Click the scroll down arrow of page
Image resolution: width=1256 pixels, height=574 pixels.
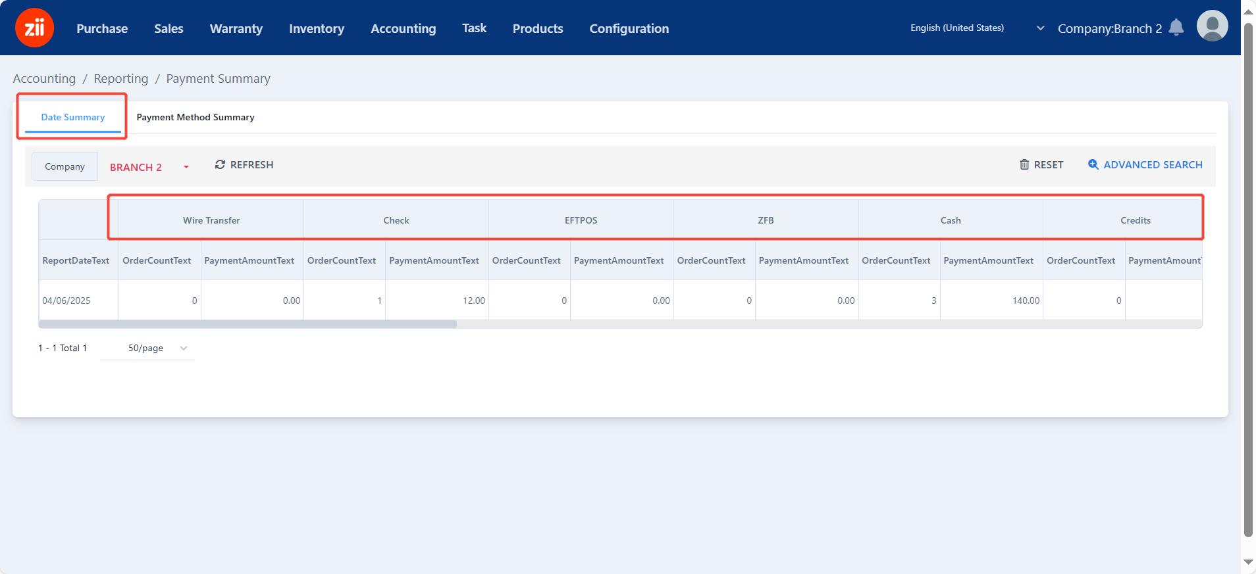click(1248, 562)
